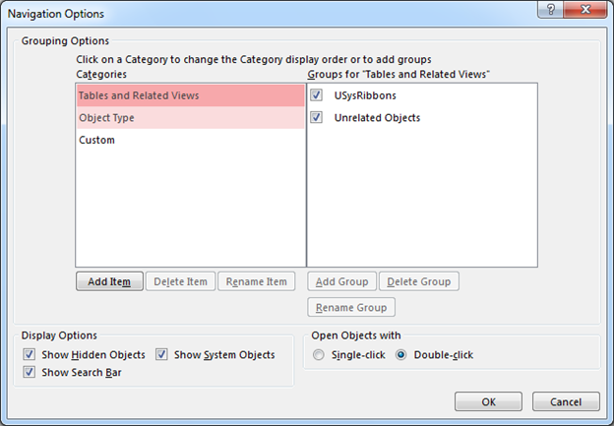Click the Delete Group button

pyautogui.click(x=419, y=281)
